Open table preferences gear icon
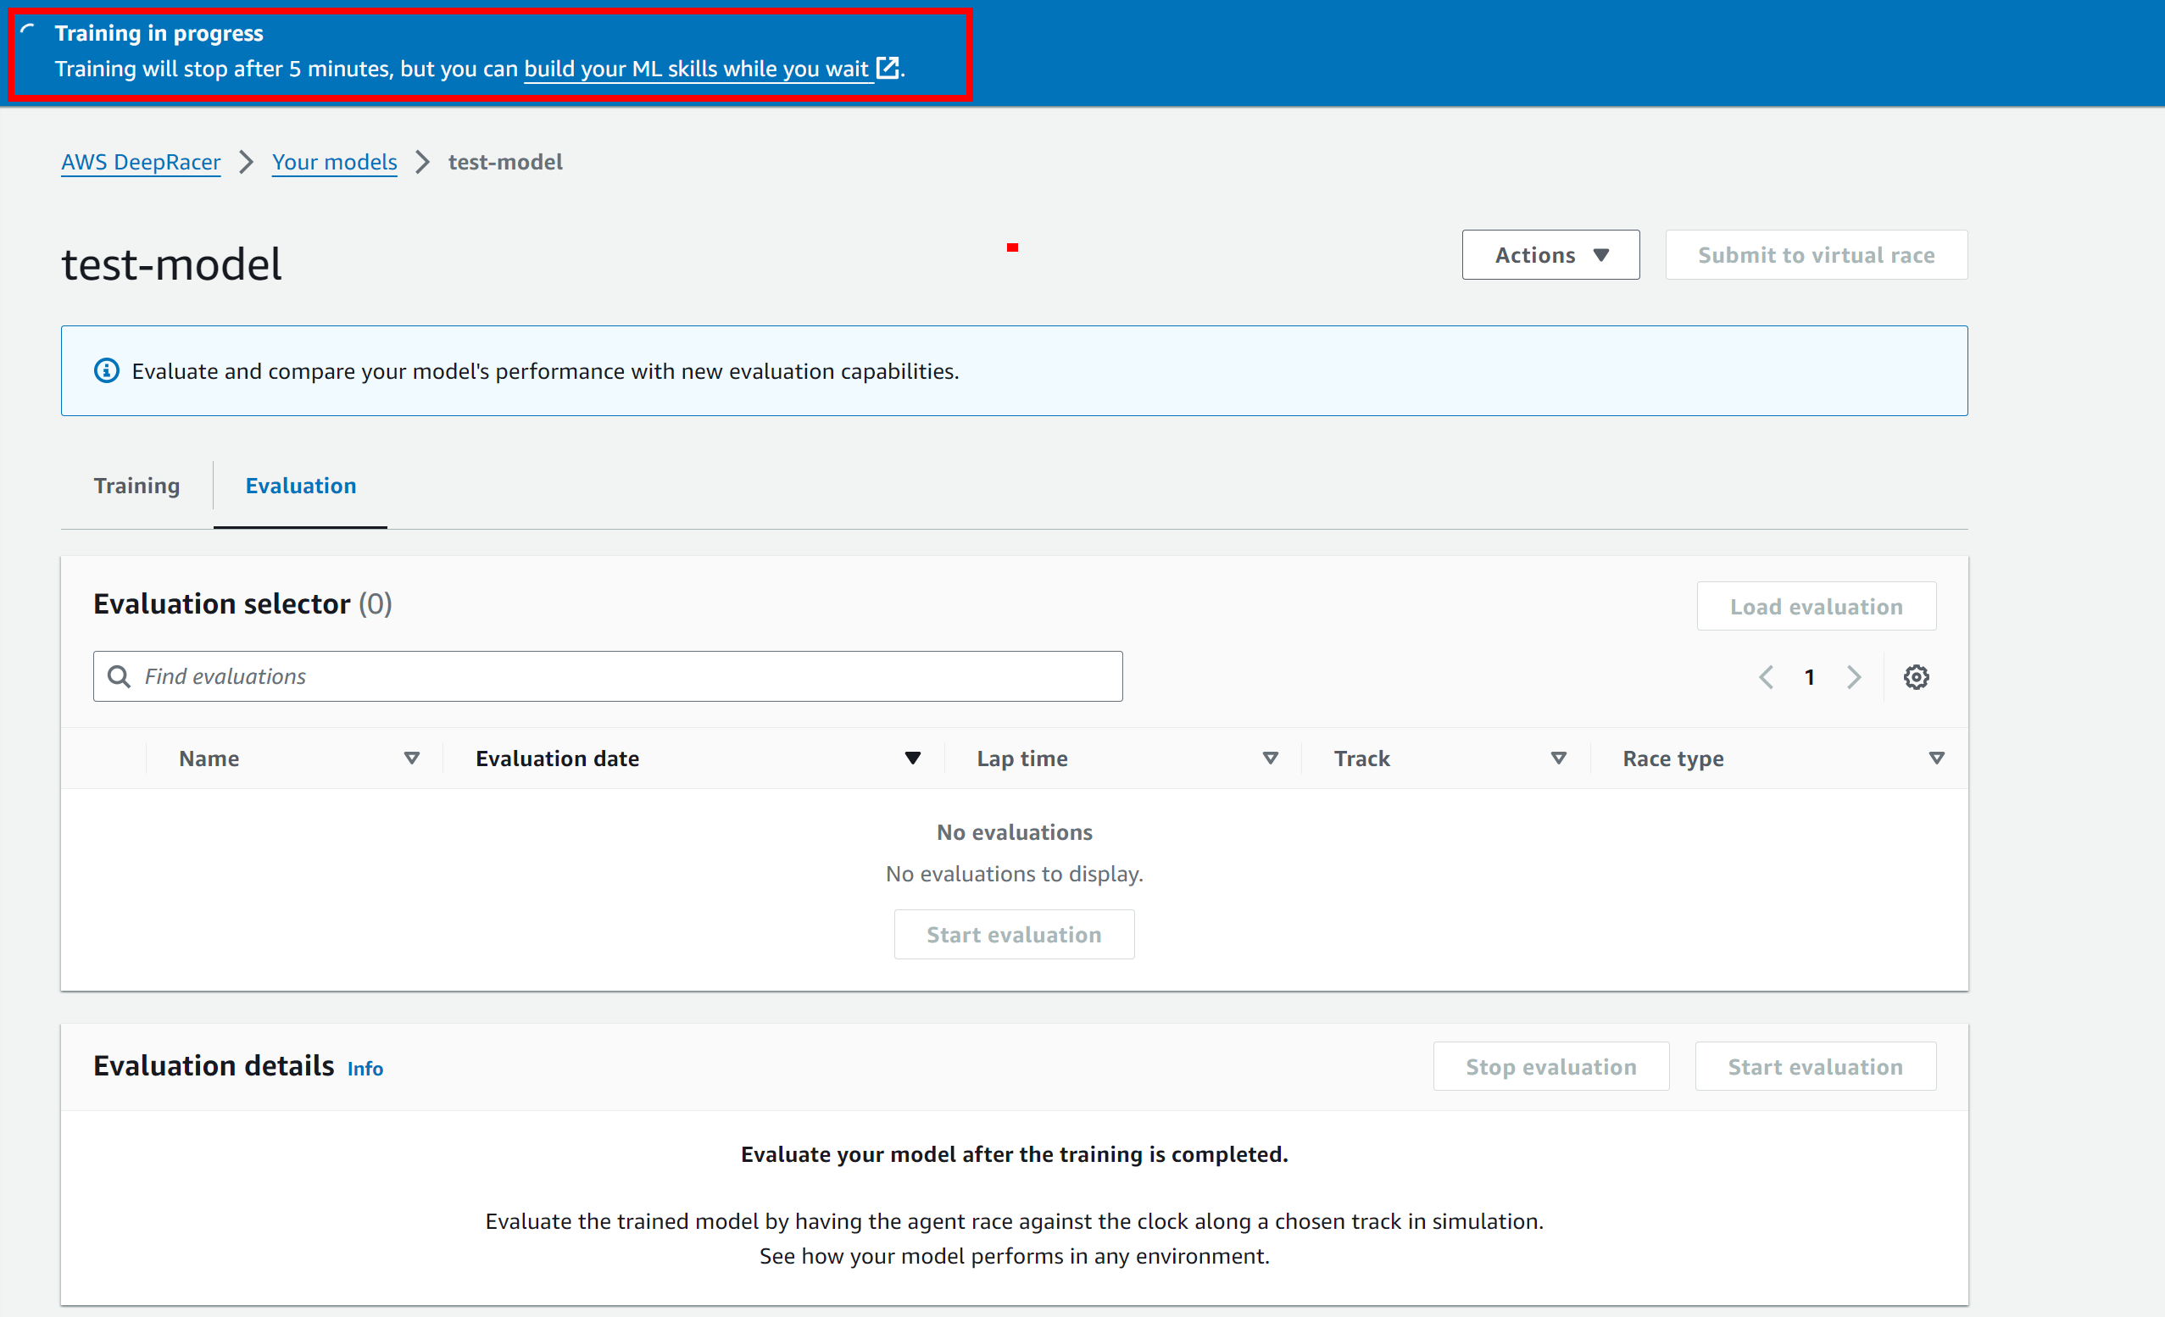2165x1317 pixels. 1916,676
